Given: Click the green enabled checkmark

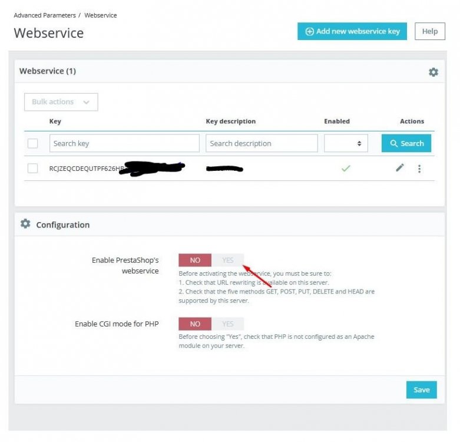Looking at the screenshot, I should pos(346,168).
